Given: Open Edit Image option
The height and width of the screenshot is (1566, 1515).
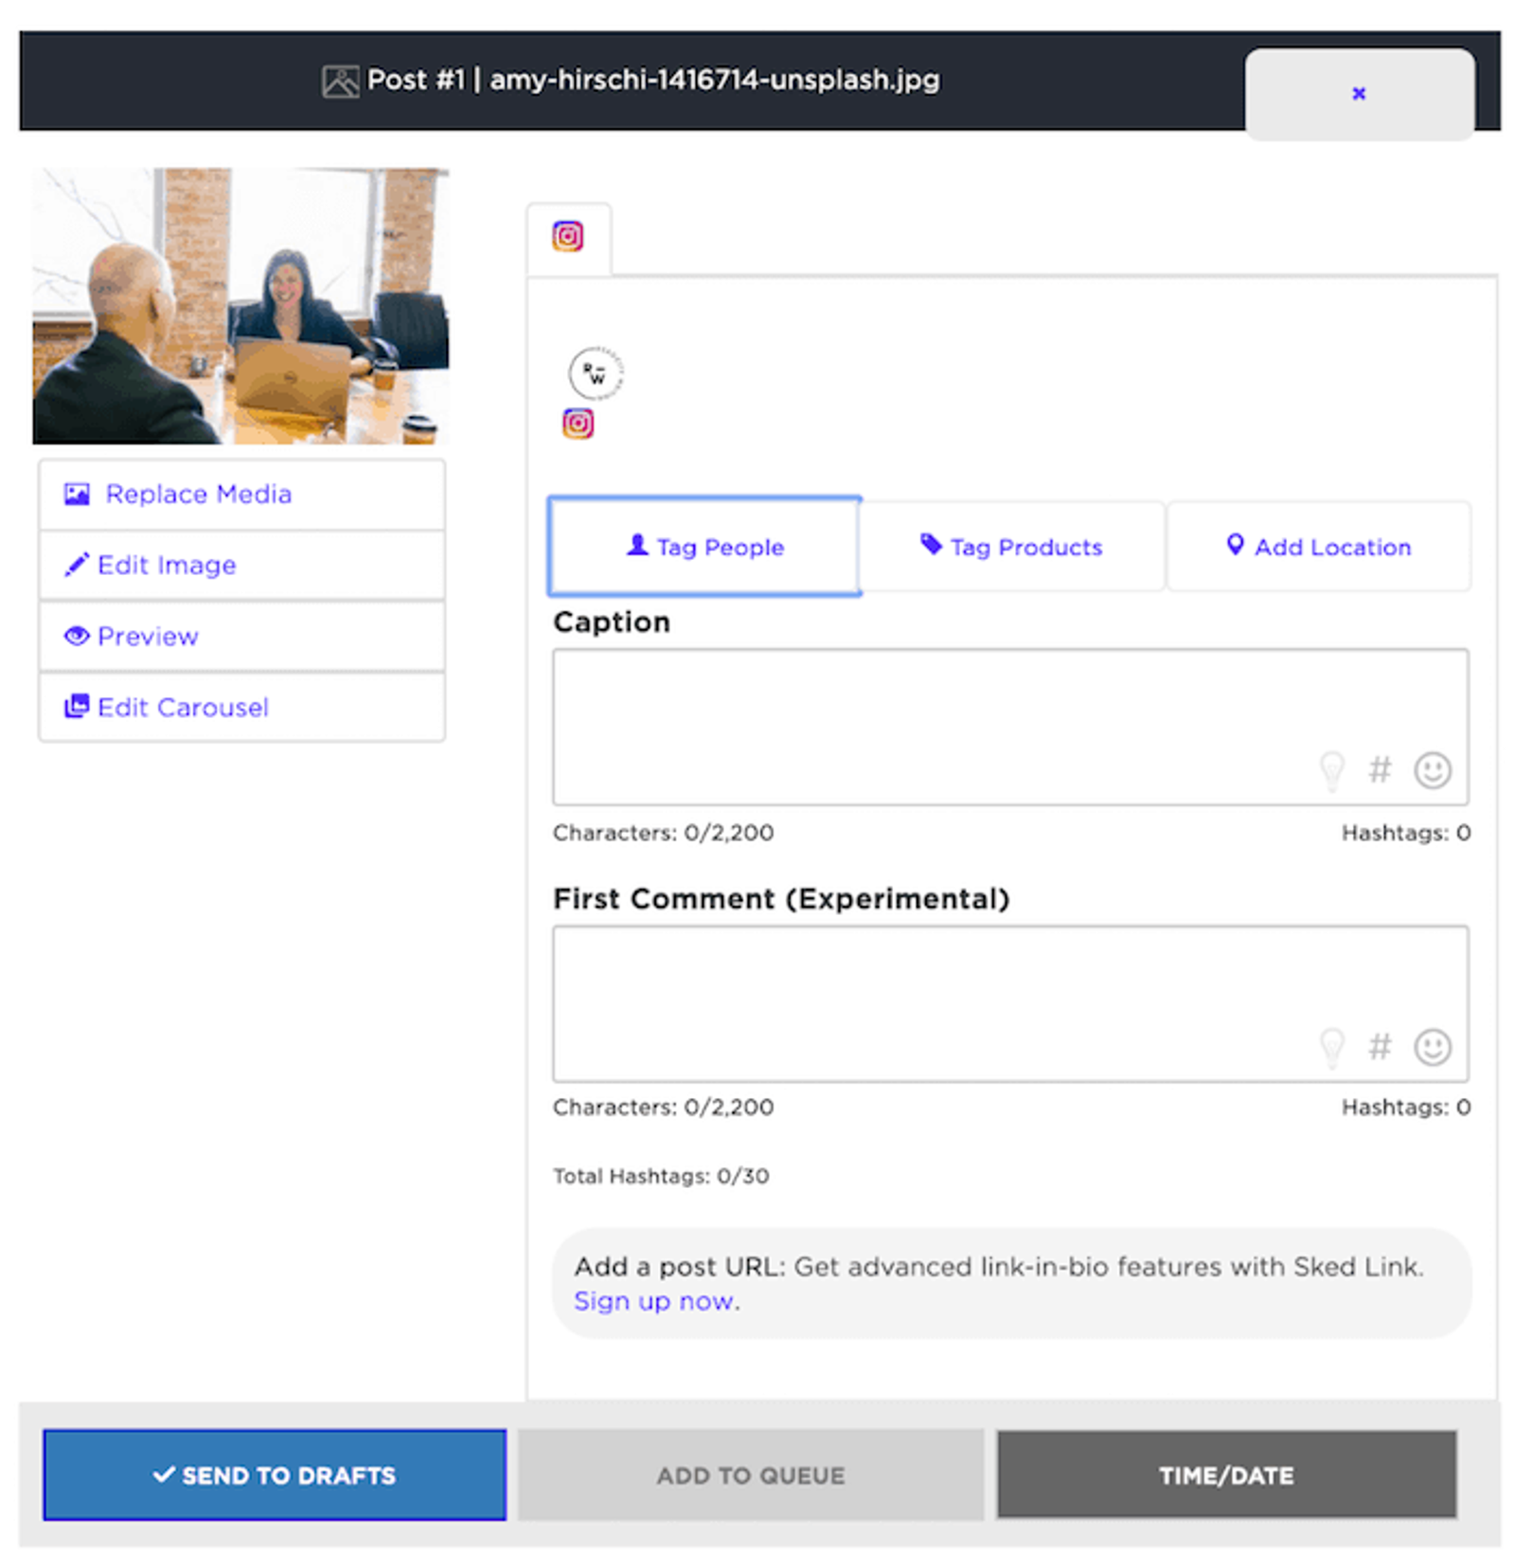Looking at the screenshot, I should (x=241, y=566).
